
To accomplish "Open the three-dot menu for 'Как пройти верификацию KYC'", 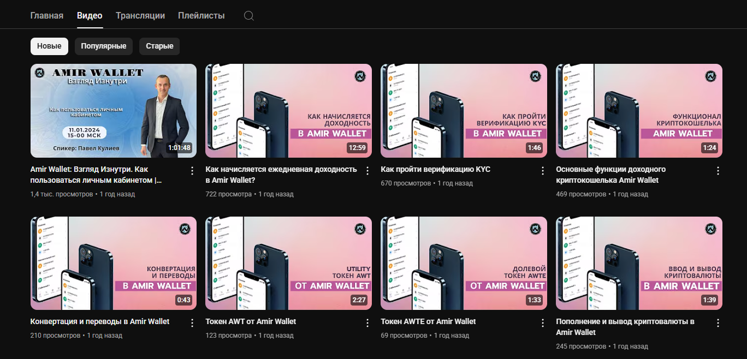I will [542, 171].
